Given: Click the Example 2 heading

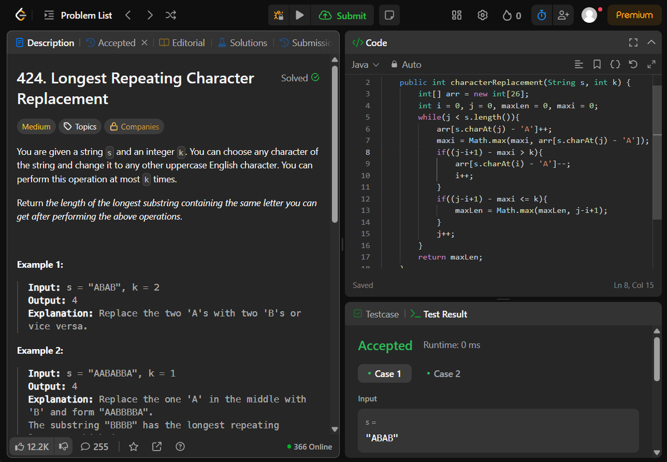Looking at the screenshot, I should [40, 350].
